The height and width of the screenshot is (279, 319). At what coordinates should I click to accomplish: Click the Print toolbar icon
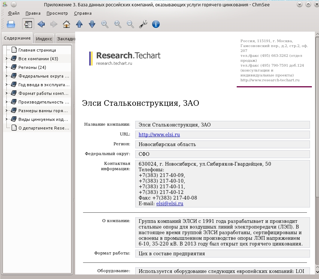point(11,24)
